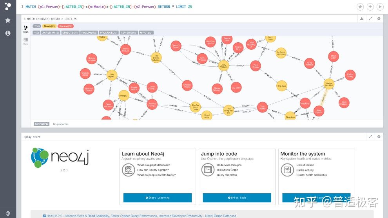Viewport: 388px width, 218px height.
Task: Close the MATCH Movie result frame
Action: [x=379, y=18]
